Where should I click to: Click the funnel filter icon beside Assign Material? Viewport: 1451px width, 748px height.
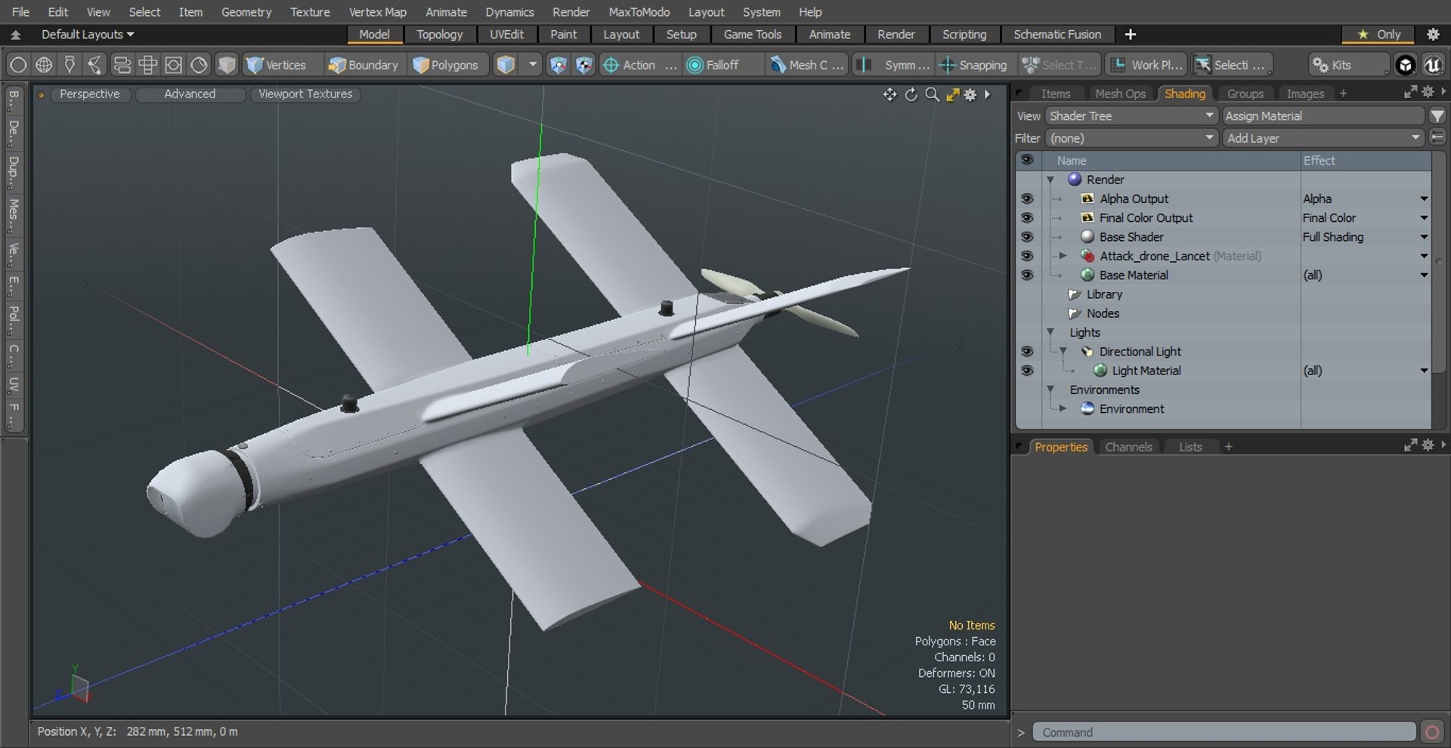(x=1437, y=116)
